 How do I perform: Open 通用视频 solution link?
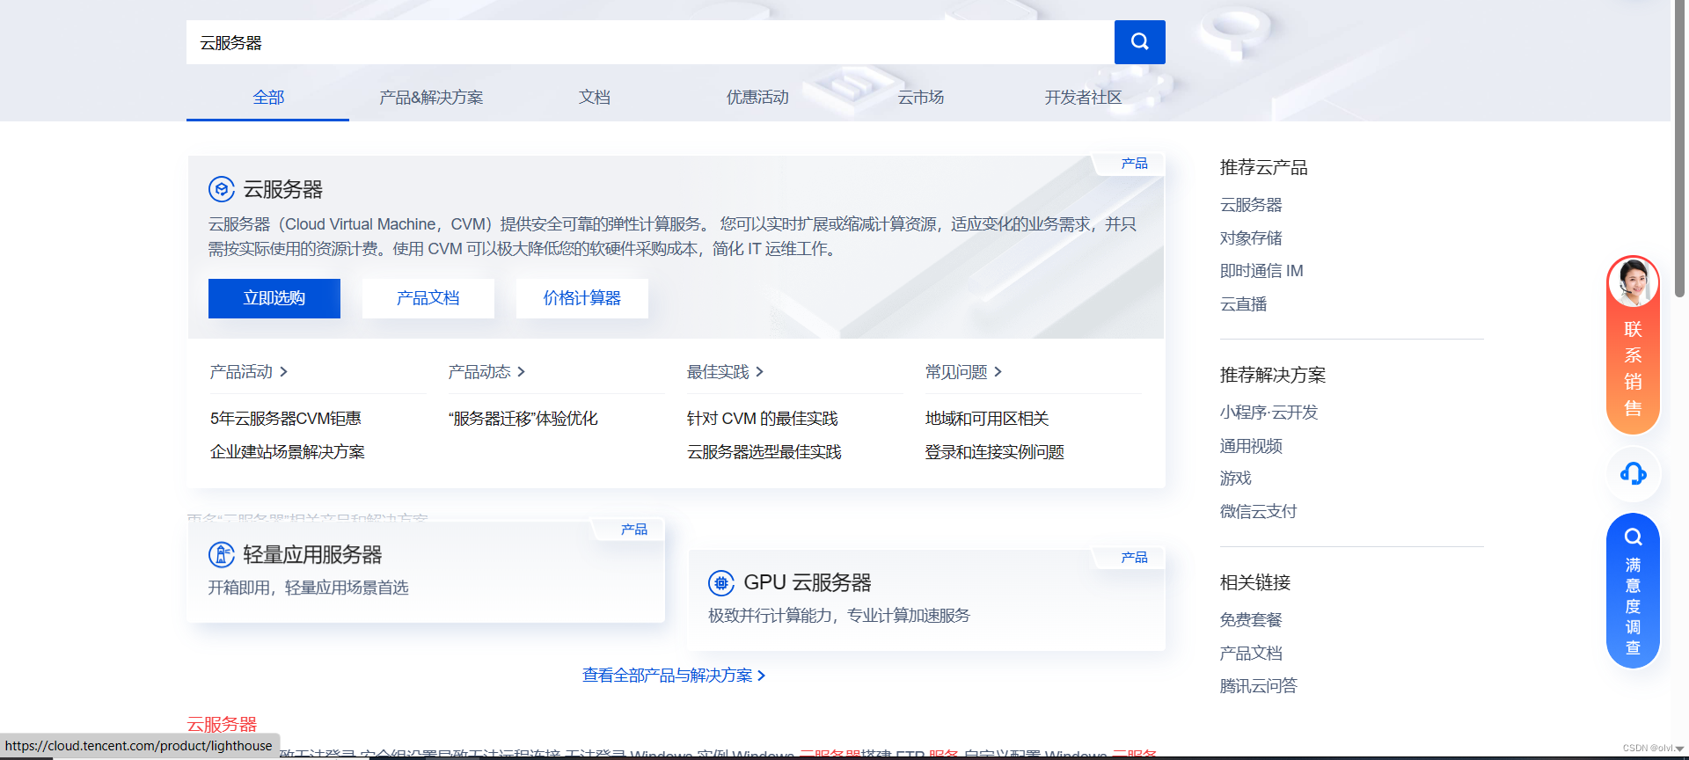click(x=1251, y=446)
